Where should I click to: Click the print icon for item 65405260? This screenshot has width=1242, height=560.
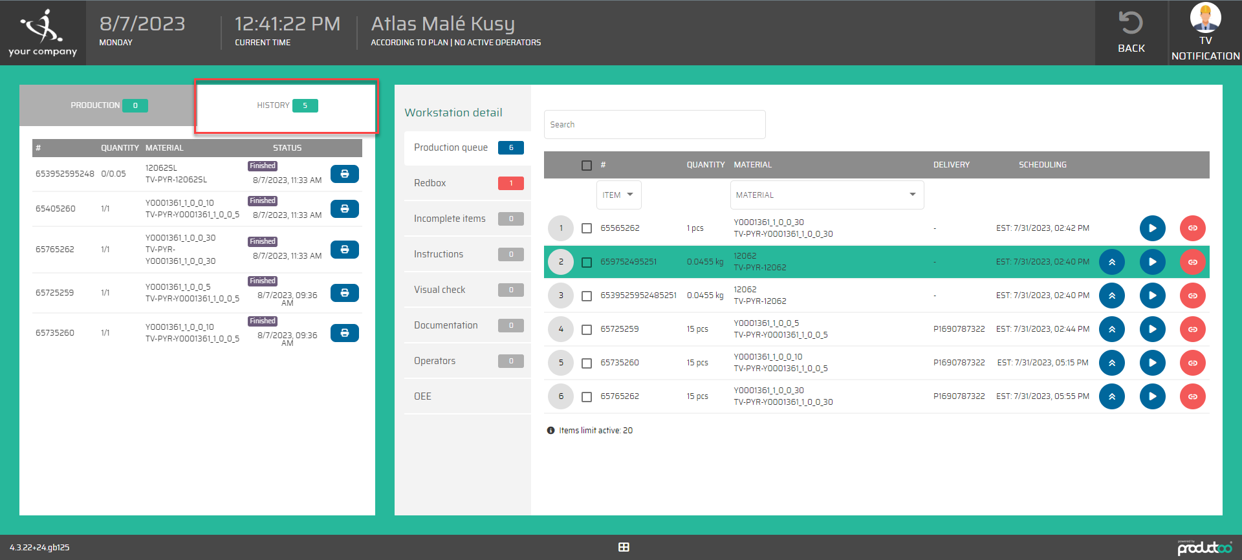(344, 209)
